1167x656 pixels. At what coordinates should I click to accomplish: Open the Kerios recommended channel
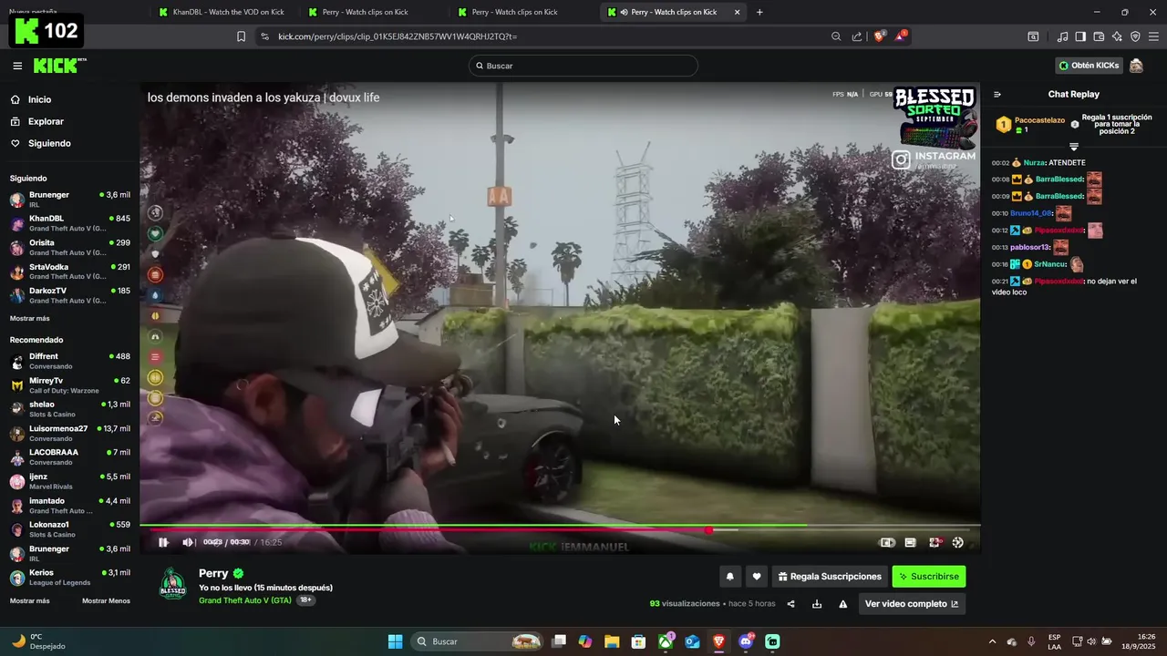coord(70,578)
